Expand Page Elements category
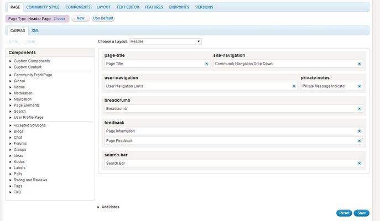This screenshot has height=221, width=380. pyautogui.click(x=11, y=106)
